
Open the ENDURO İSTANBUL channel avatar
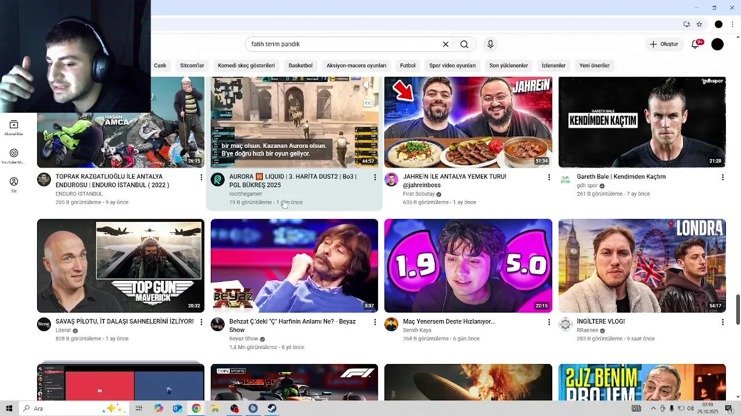click(x=44, y=179)
